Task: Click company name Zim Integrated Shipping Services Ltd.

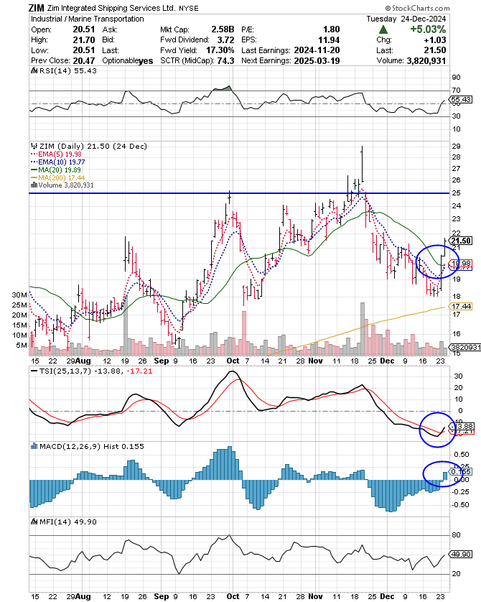Action: coord(111,8)
